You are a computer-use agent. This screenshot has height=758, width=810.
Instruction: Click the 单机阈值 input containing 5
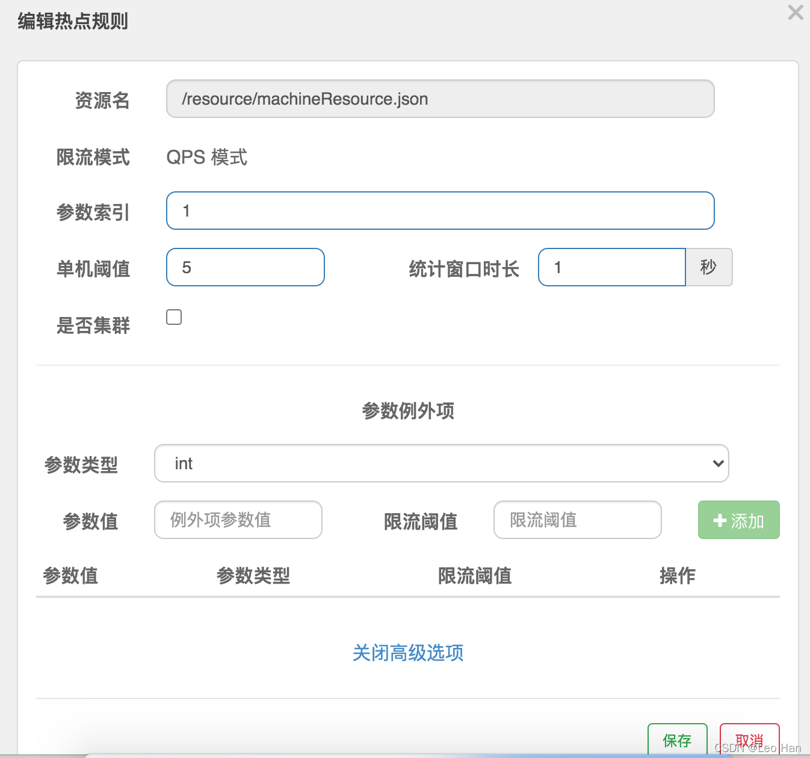click(x=245, y=267)
